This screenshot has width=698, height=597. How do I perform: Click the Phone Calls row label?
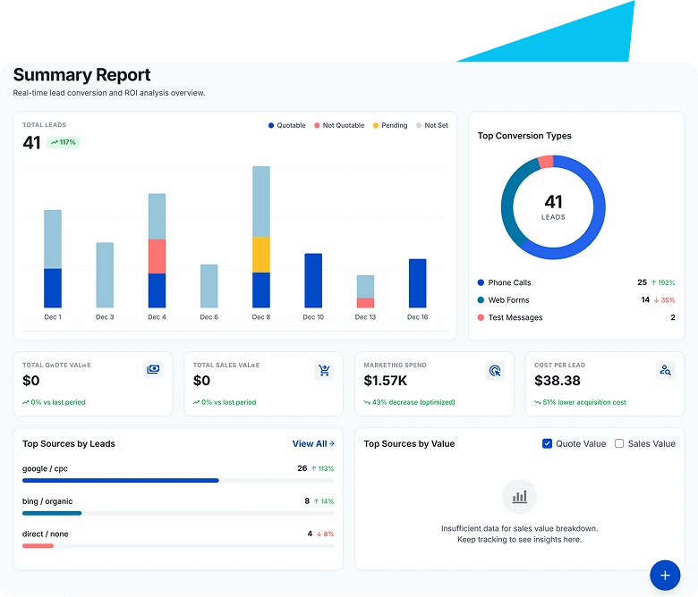pos(509,282)
